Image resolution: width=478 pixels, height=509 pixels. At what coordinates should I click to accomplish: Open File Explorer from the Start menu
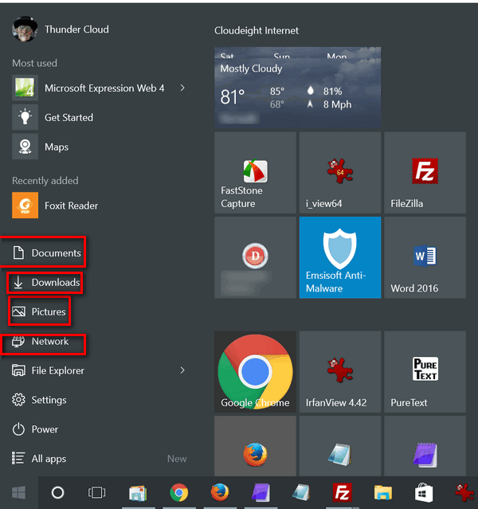point(48,370)
